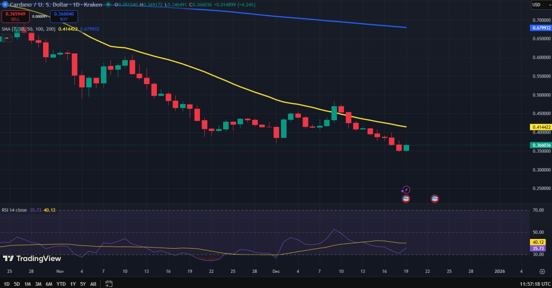The image size is (552, 288).
Task: Click the low value L0.346491
Action: [x=176, y=4]
